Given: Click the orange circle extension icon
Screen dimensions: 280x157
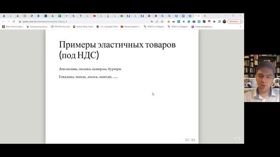Looking at the screenshot, I should click(x=168, y=21).
